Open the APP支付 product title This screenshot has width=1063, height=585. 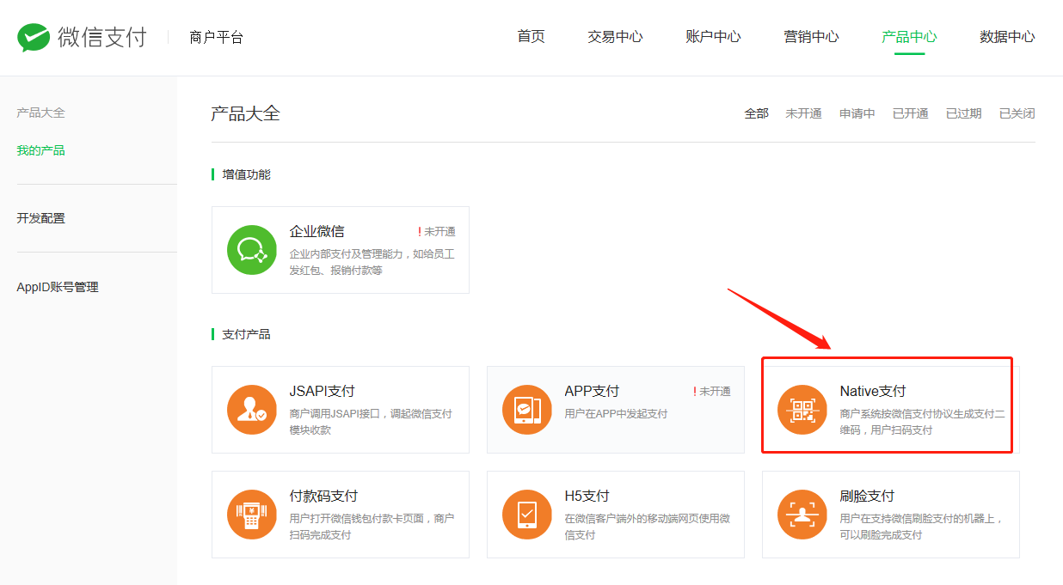[x=592, y=391]
